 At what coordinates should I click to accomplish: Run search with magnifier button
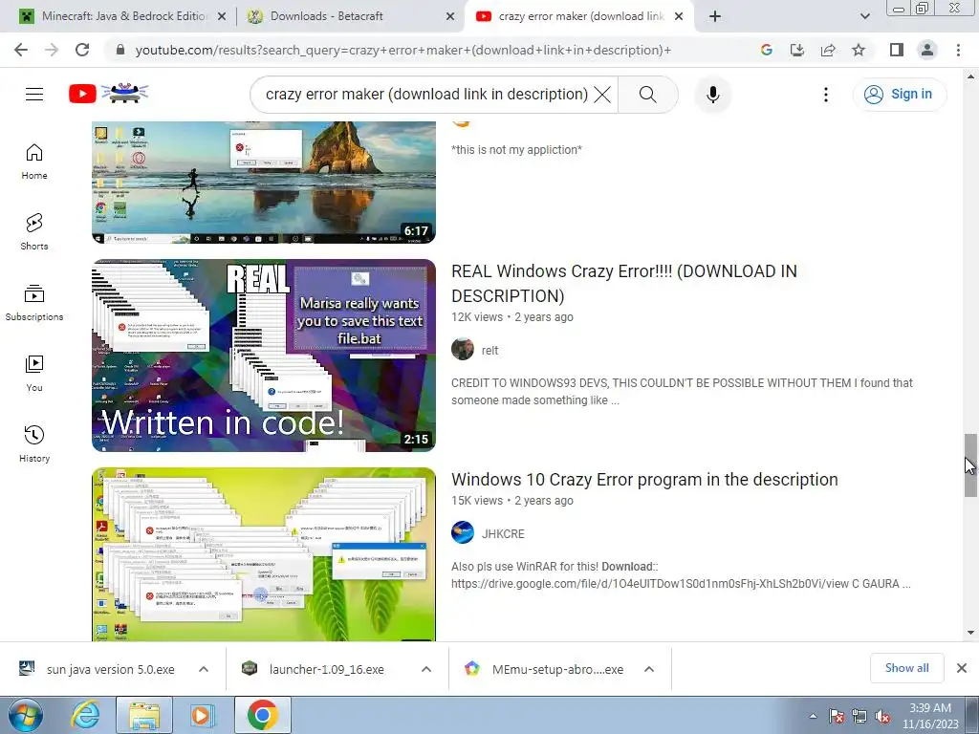[x=647, y=95]
